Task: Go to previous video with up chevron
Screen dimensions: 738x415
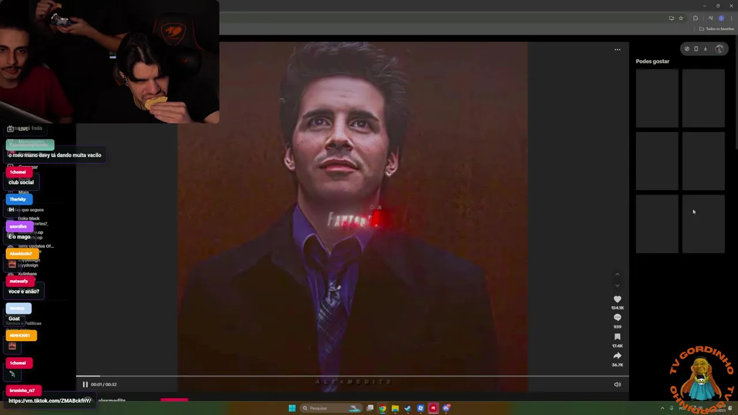Action: pyautogui.click(x=617, y=274)
